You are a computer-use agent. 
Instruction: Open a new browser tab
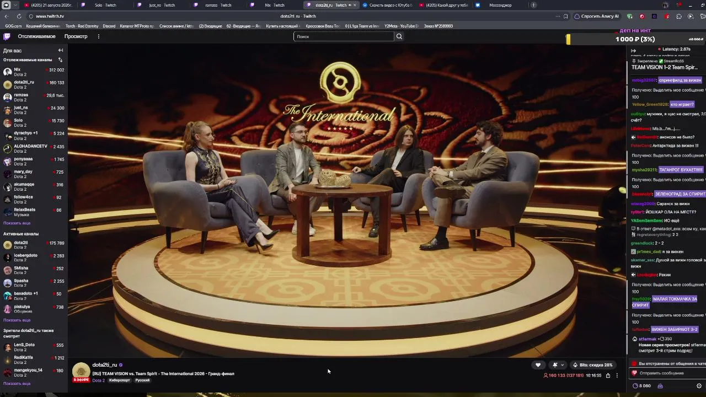click(x=533, y=5)
